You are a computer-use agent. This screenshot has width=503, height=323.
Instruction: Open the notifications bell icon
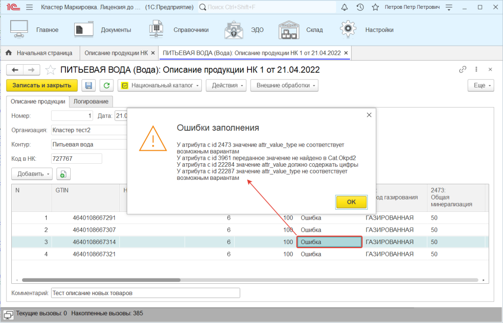(x=344, y=7)
